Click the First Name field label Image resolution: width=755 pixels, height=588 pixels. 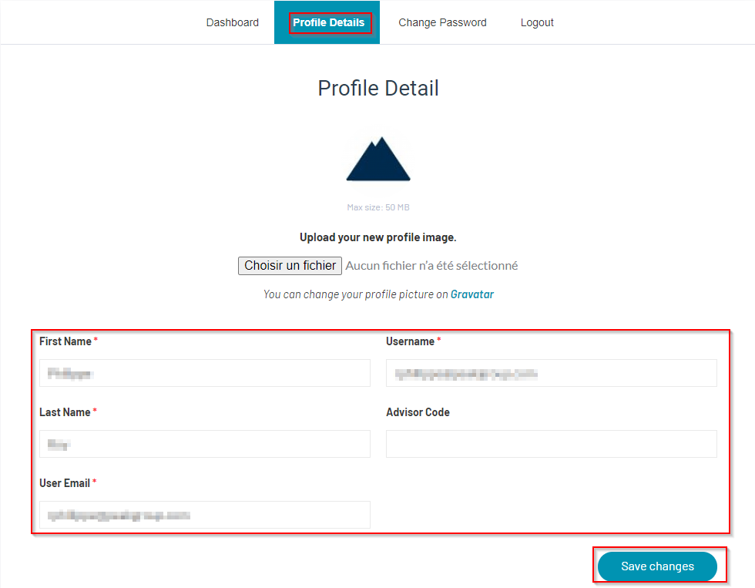click(x=65, y=341)
